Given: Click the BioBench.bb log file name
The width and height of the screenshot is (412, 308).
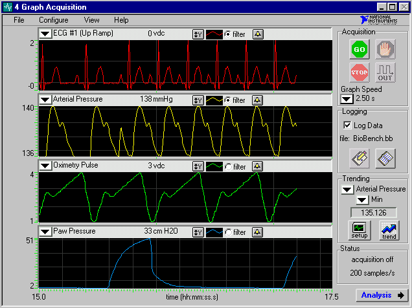Looking at the screenshot, I should [x=373, y=138].
